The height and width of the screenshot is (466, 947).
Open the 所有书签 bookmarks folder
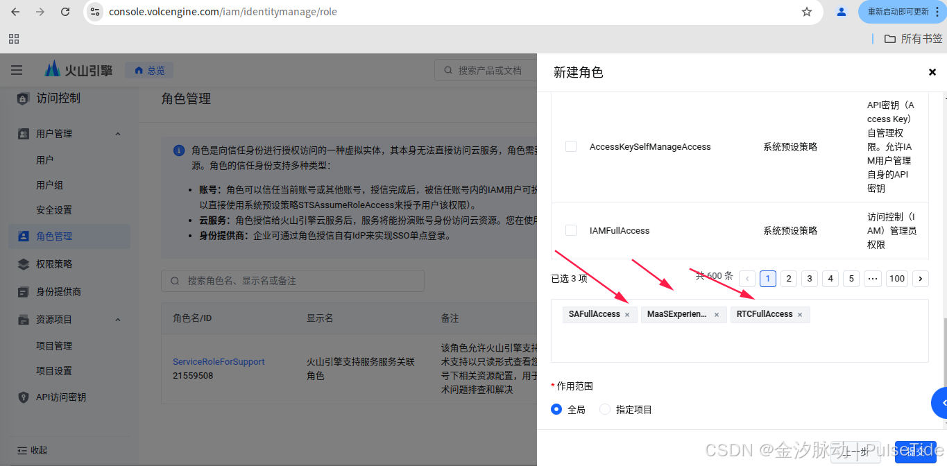click(913, 39)
